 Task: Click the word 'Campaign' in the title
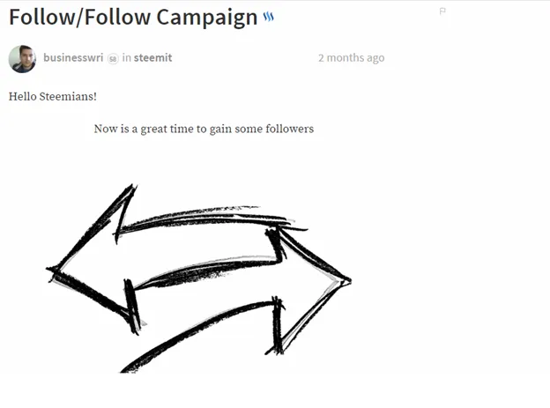pyautogui.click(x=206, y=18)
